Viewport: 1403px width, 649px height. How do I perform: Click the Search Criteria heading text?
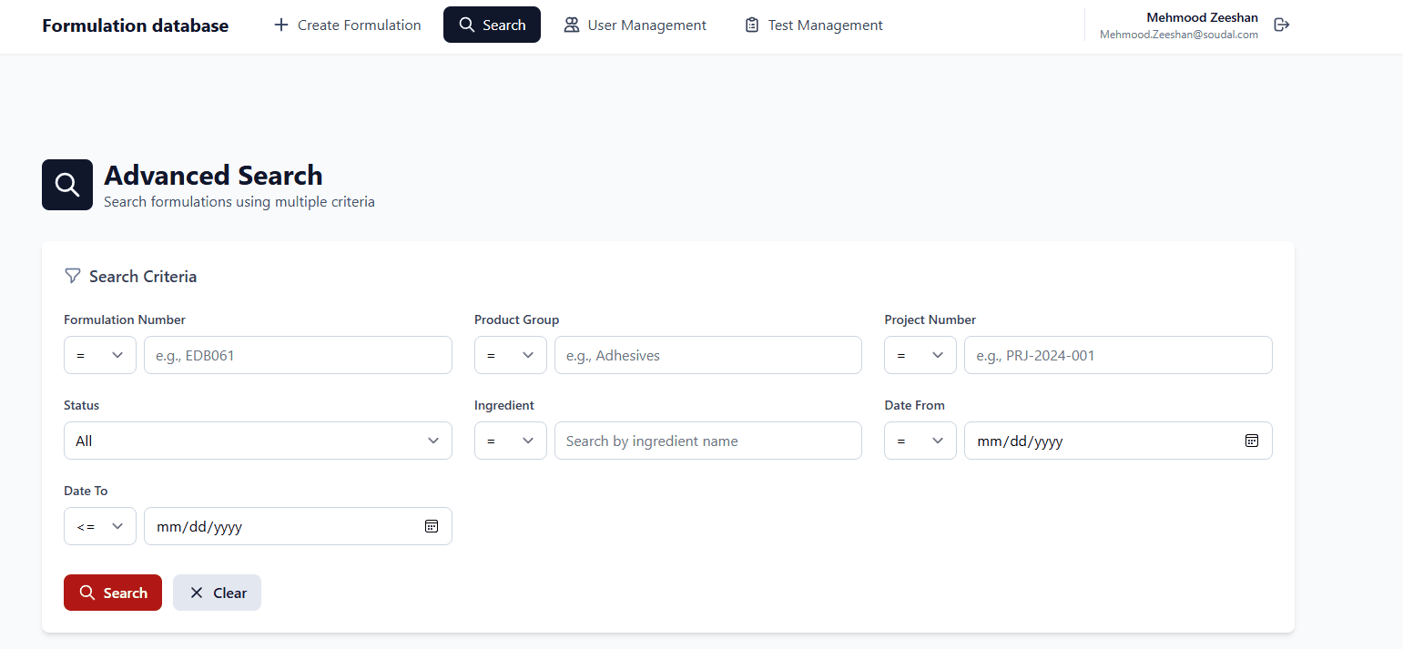[143, 276]
